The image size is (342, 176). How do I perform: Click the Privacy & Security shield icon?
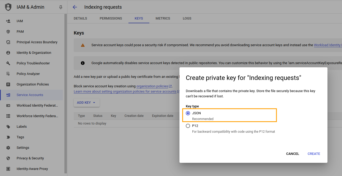coord(8,158)
